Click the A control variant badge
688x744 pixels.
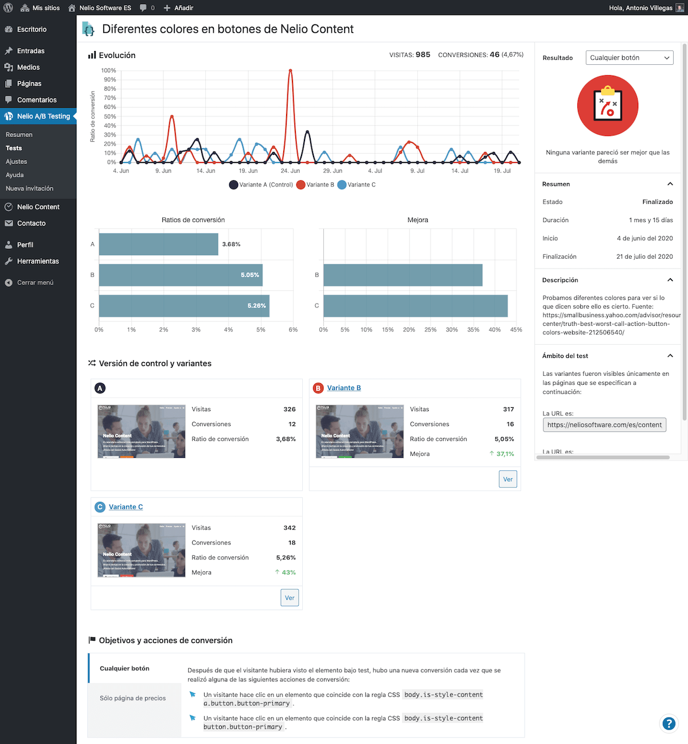(x=100, y=388)
